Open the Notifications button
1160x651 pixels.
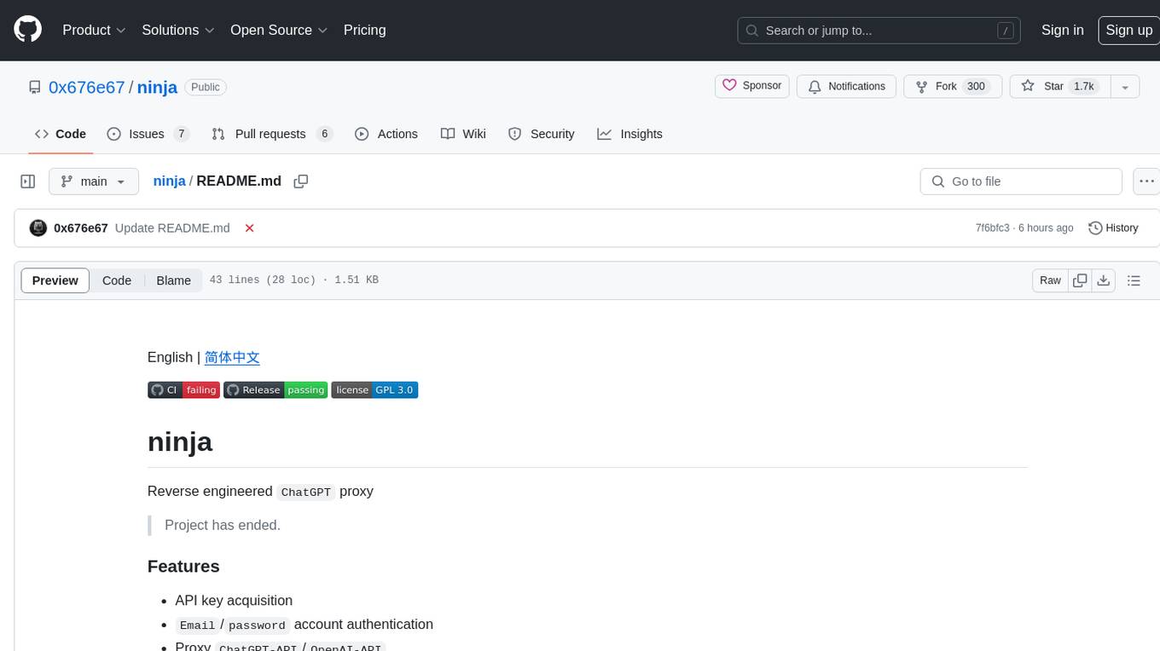click(847, 86)
